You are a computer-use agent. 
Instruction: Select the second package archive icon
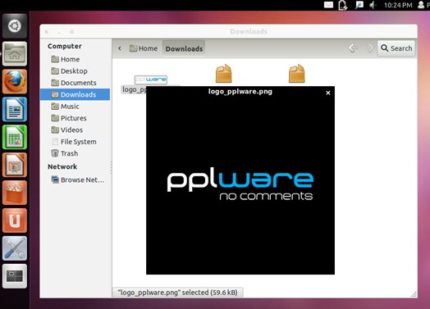click(x=297, y=74)
